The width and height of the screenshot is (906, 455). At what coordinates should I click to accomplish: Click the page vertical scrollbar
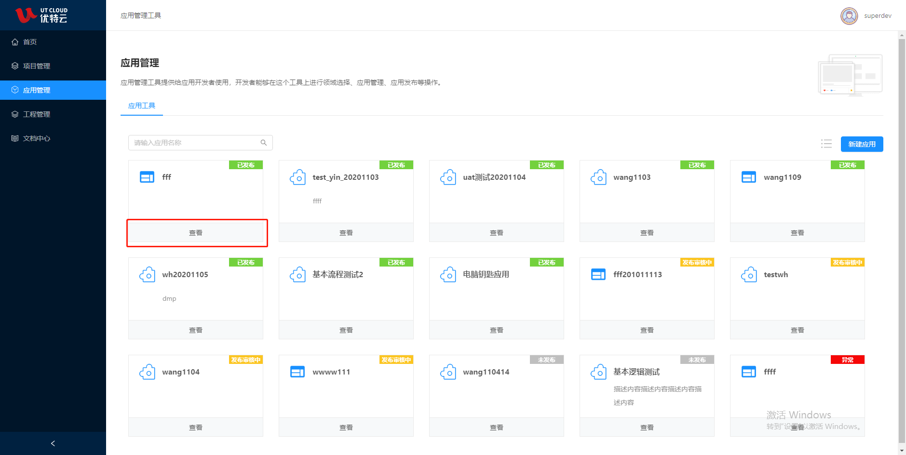[902, 240]
